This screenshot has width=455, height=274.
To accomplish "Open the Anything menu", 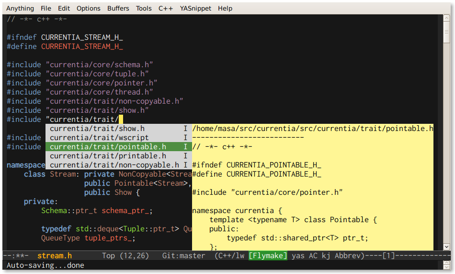I will (20, 9).
